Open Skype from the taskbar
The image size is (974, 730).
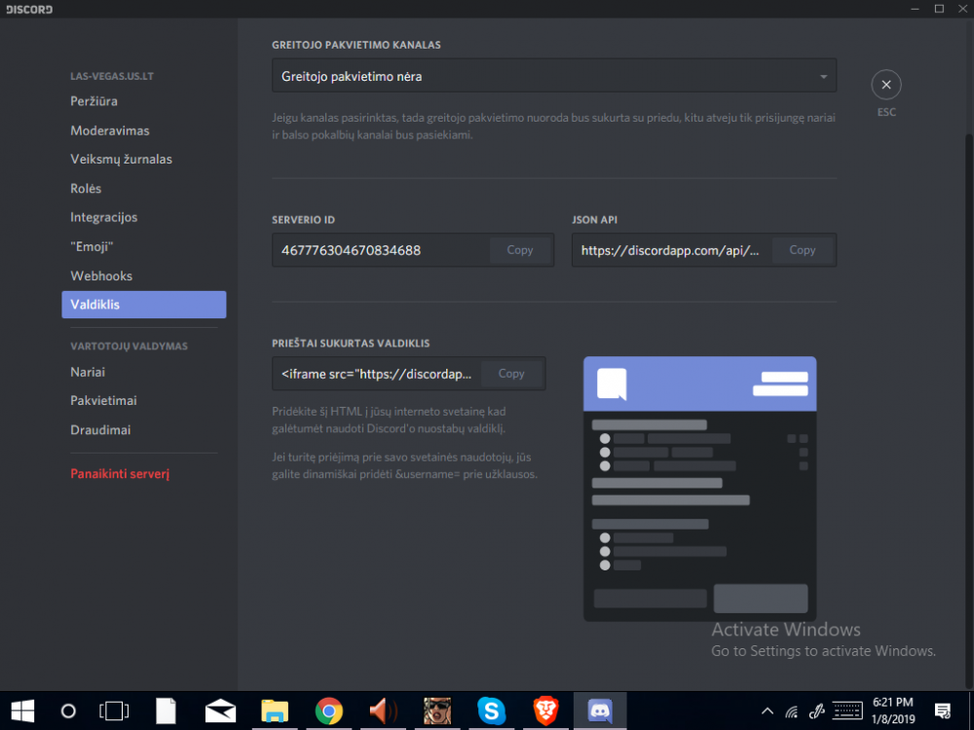coord(491,711)
